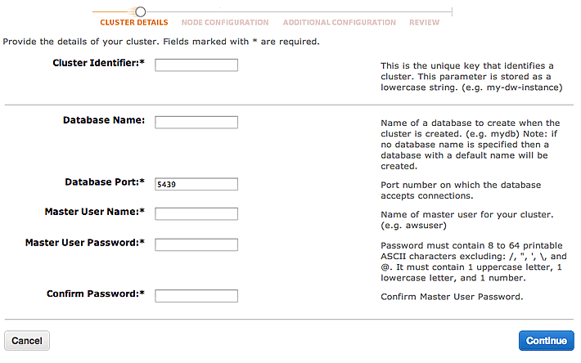
Task: Click the Master User Password label
Action: point(85,243)
